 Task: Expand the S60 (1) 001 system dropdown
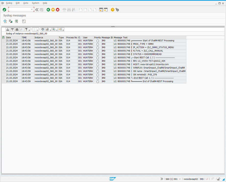pos(180,179)
